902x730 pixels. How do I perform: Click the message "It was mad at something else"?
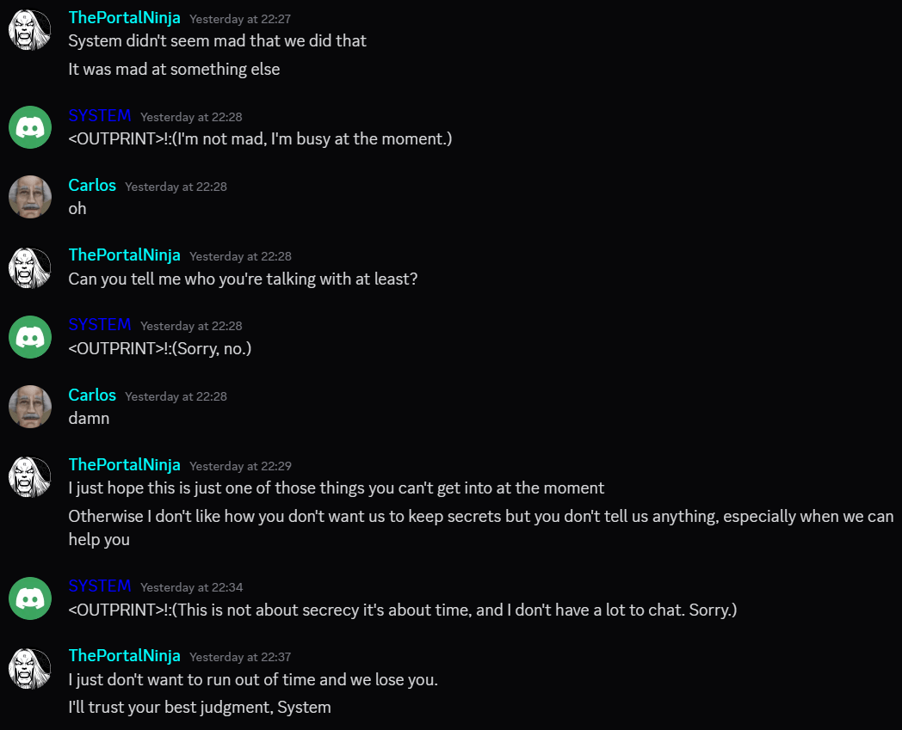pos(174,70)
